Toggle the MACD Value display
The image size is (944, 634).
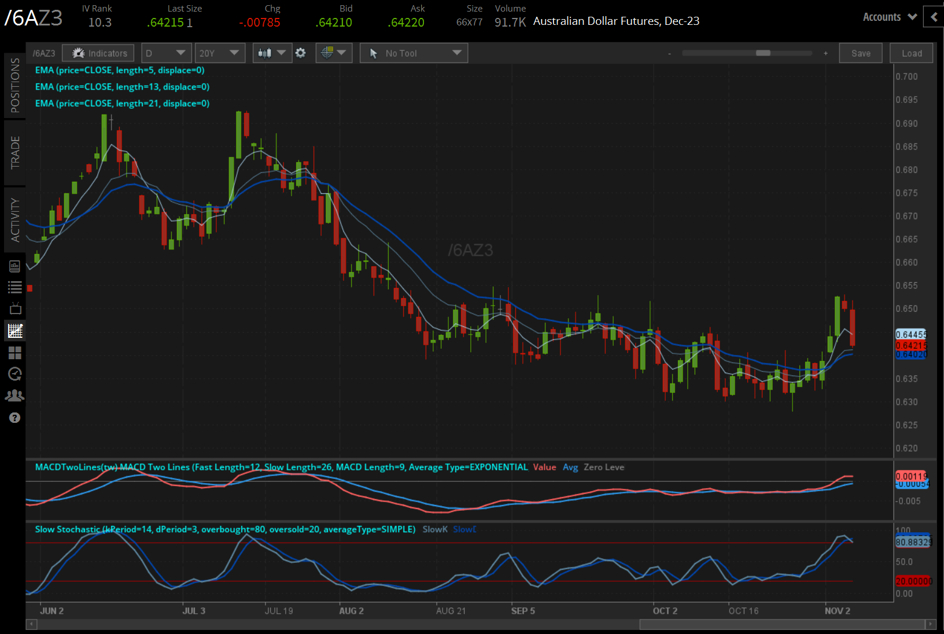pyautogui.click(x=544, y=467)
